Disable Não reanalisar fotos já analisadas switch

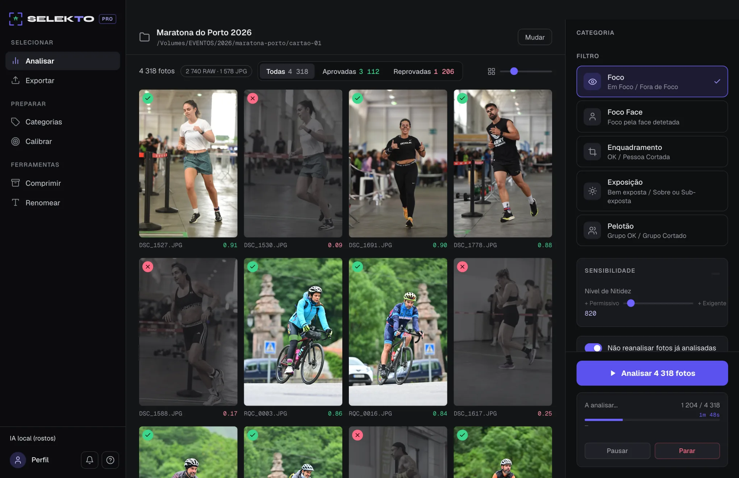[593, 348]
